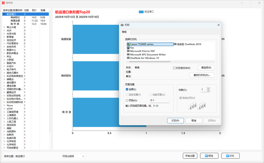Open the 可视化报告 dropdown
The image size is (264, 163).
tap(73, 156)
